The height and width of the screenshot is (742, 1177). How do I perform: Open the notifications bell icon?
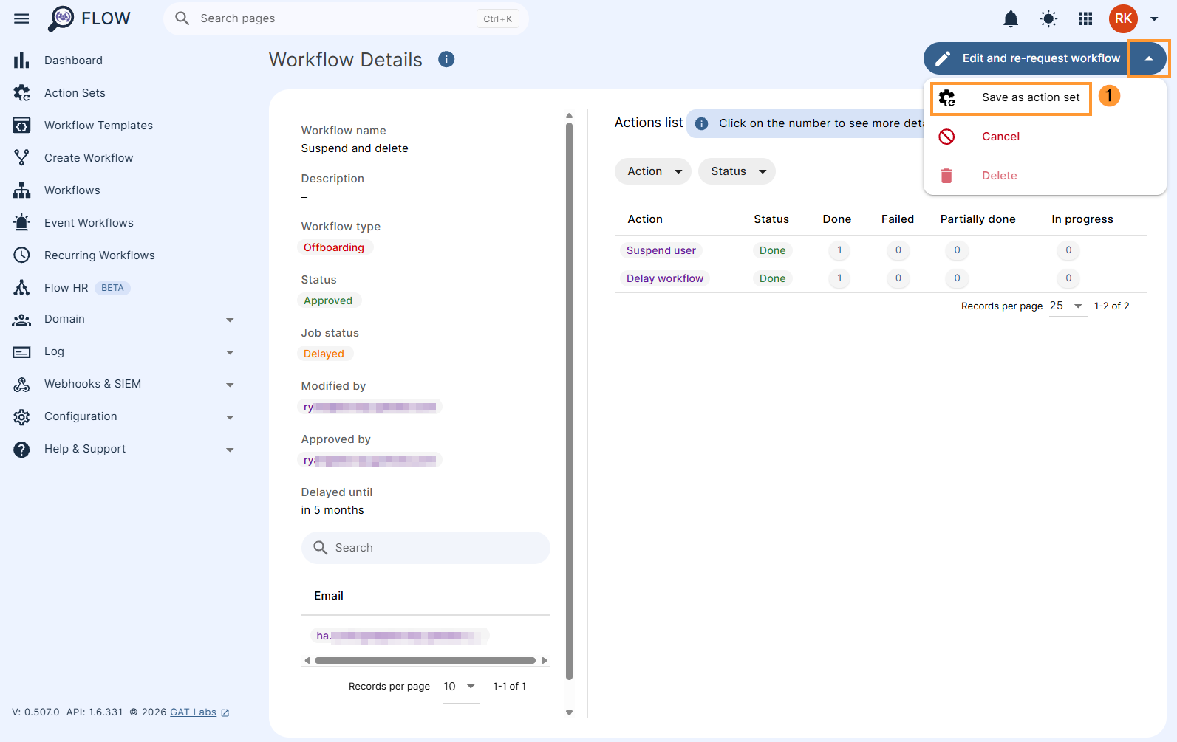1011,18
